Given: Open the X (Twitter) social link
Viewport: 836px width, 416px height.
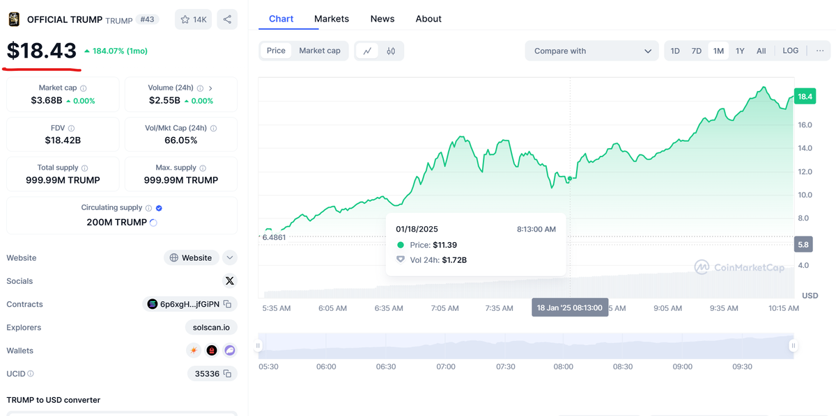Looking at the screenshot, I should point(230,281).
